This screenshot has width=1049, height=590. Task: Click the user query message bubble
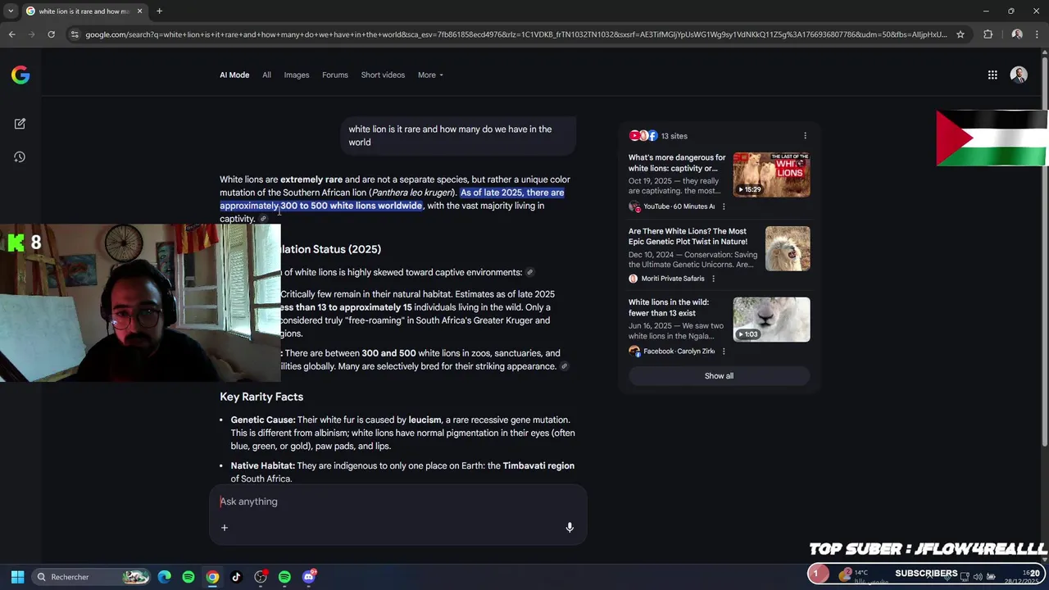pos(459,135)
